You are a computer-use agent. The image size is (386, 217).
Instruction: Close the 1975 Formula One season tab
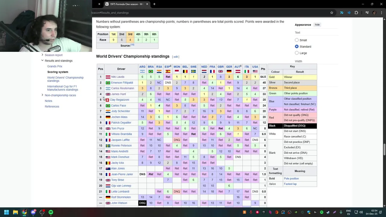[147, 4]
